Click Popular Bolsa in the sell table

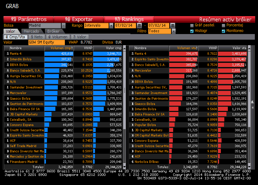pos(145,125)
